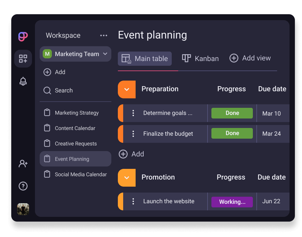Open row menu for Finalize the budget
Viewport: 302px width, 237px height.
click(x=133, y=134)
